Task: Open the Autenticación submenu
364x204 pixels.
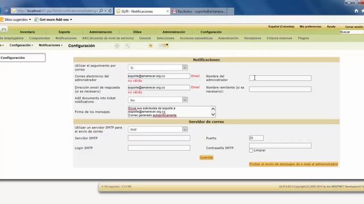Action: (x=229, y=38)
